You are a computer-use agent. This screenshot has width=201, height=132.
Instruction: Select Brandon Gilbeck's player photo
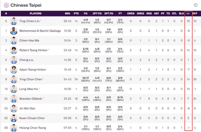click(14, 99)
